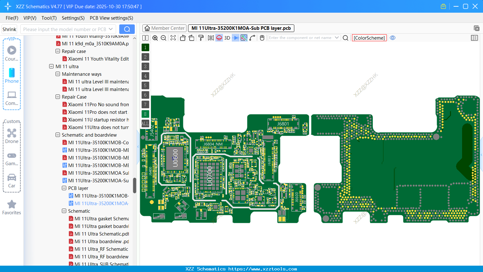The image size is (483, 272).
Task: Click the Member Center button
Action: tap(164, 28)
